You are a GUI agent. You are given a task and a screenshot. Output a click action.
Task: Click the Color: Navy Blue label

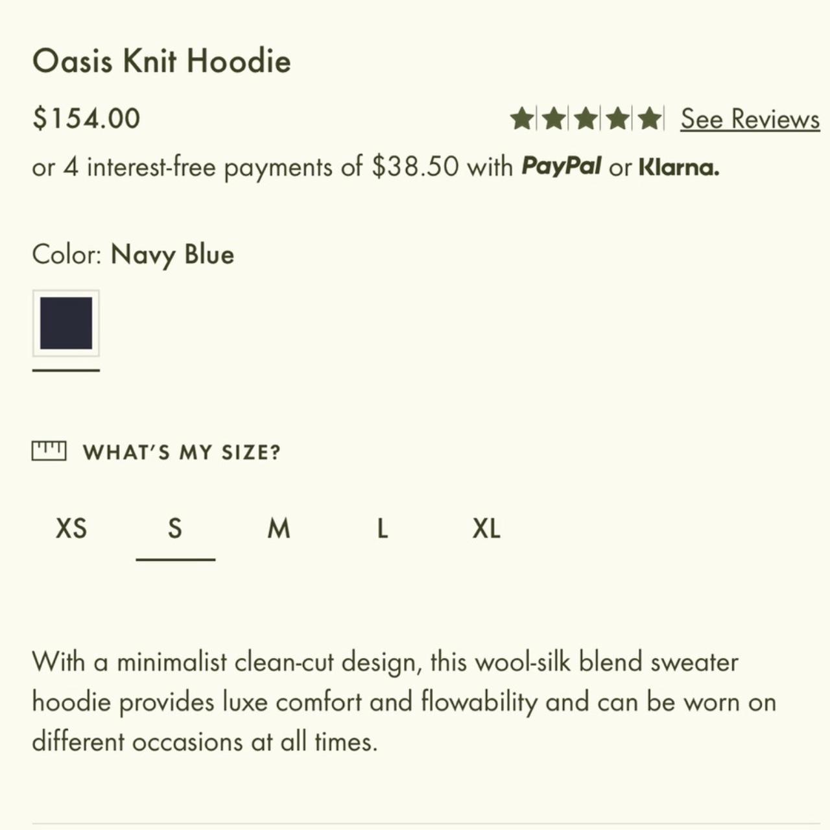pos(133,255)
